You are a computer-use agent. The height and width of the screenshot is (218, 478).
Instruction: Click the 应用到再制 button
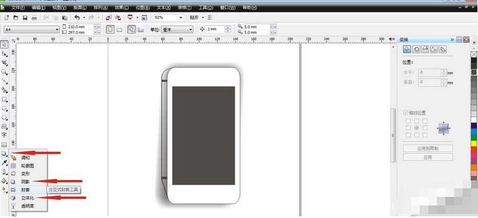tap(428, 148)
